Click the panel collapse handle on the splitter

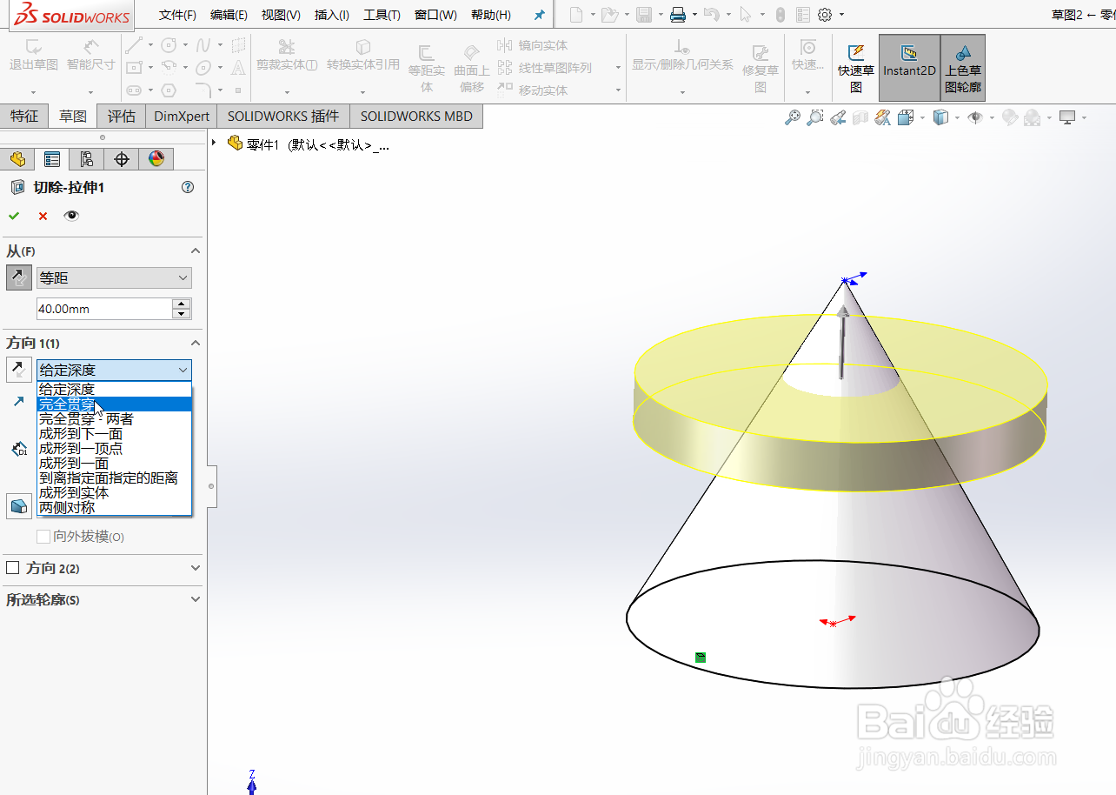click(211, 487)
